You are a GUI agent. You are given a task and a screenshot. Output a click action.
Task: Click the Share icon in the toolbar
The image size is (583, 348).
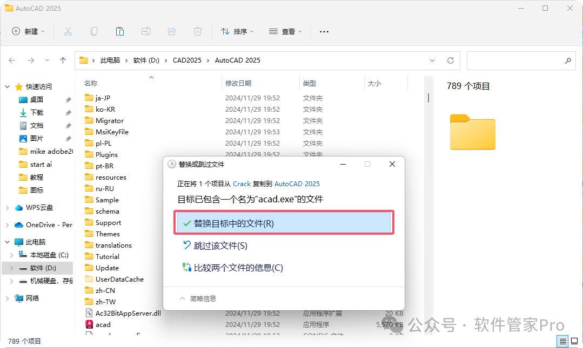pyautogui.click(x=172, y=32)
